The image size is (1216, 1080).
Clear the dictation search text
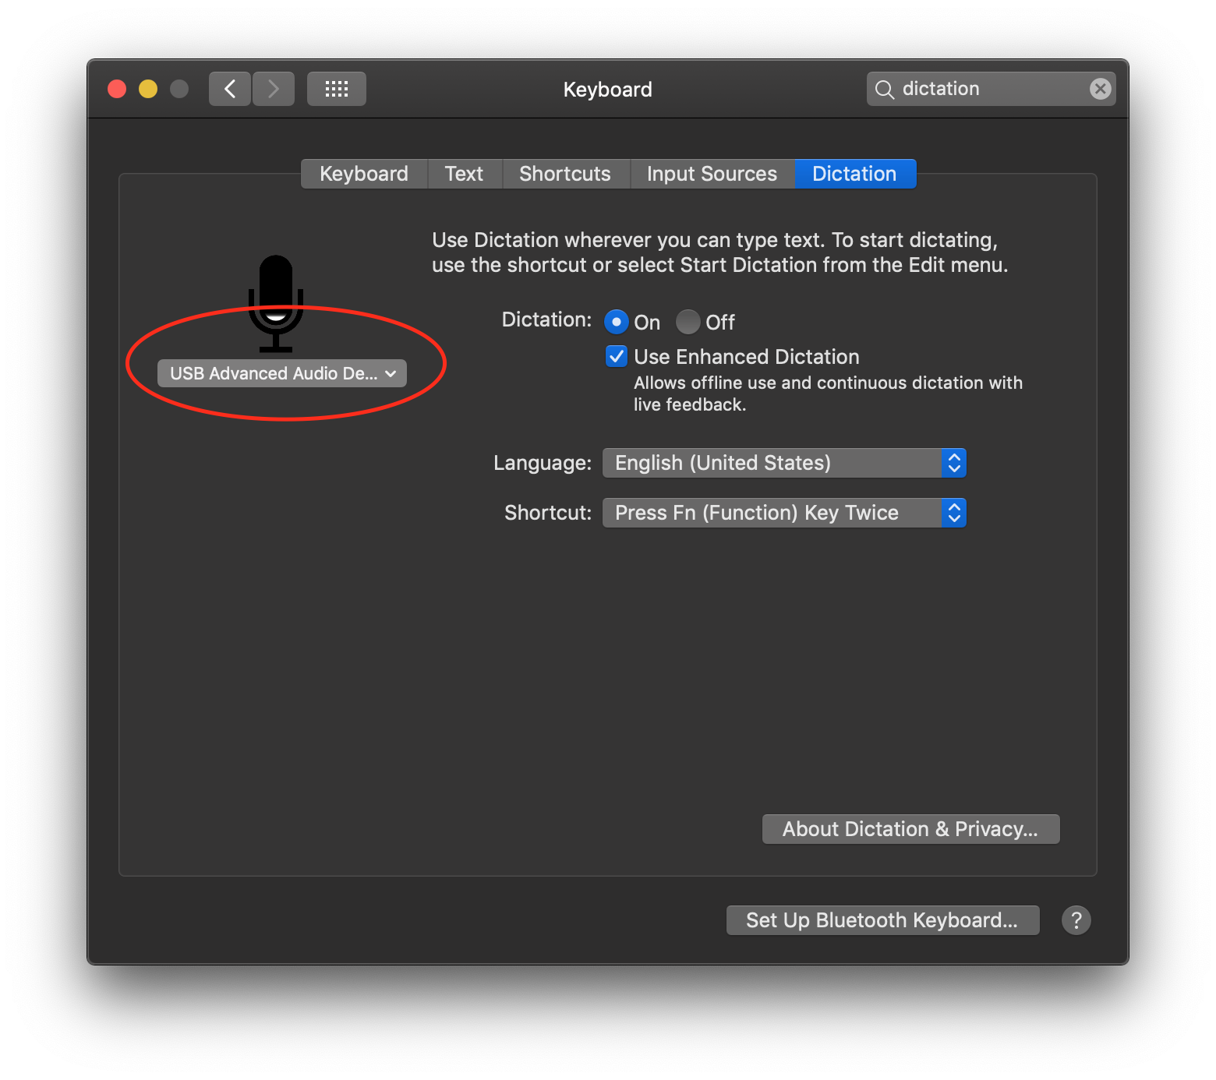tap(1100, 89)
